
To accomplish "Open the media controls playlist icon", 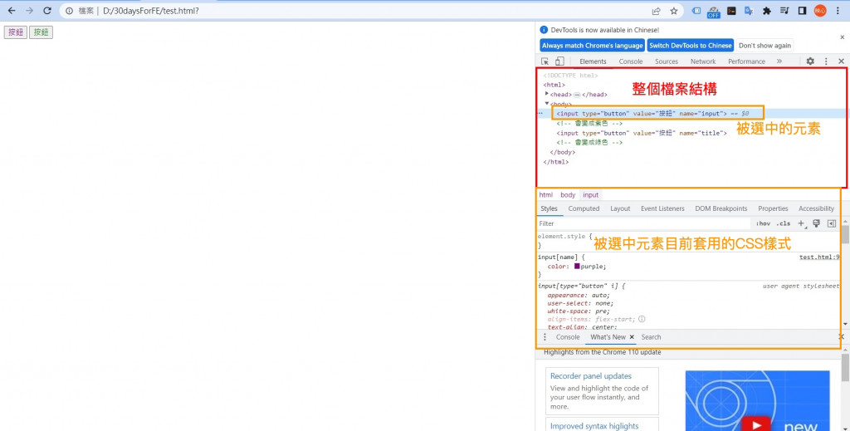I will (x=784, y=11).
